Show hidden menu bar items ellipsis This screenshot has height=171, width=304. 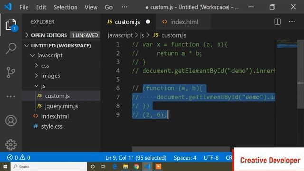point(124,7)
